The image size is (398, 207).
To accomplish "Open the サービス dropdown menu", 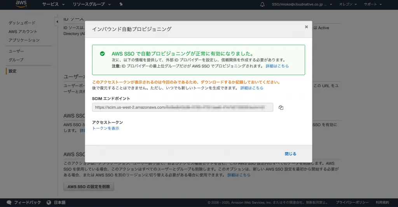I will (53, 4).
